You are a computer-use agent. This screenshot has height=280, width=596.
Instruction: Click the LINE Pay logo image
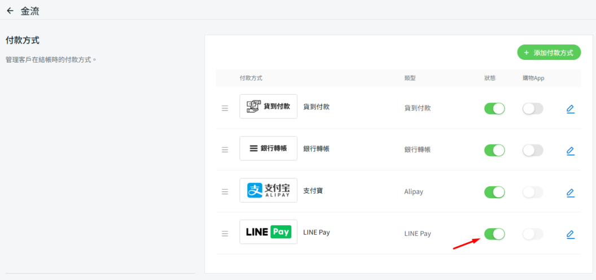tap(268, 231)
